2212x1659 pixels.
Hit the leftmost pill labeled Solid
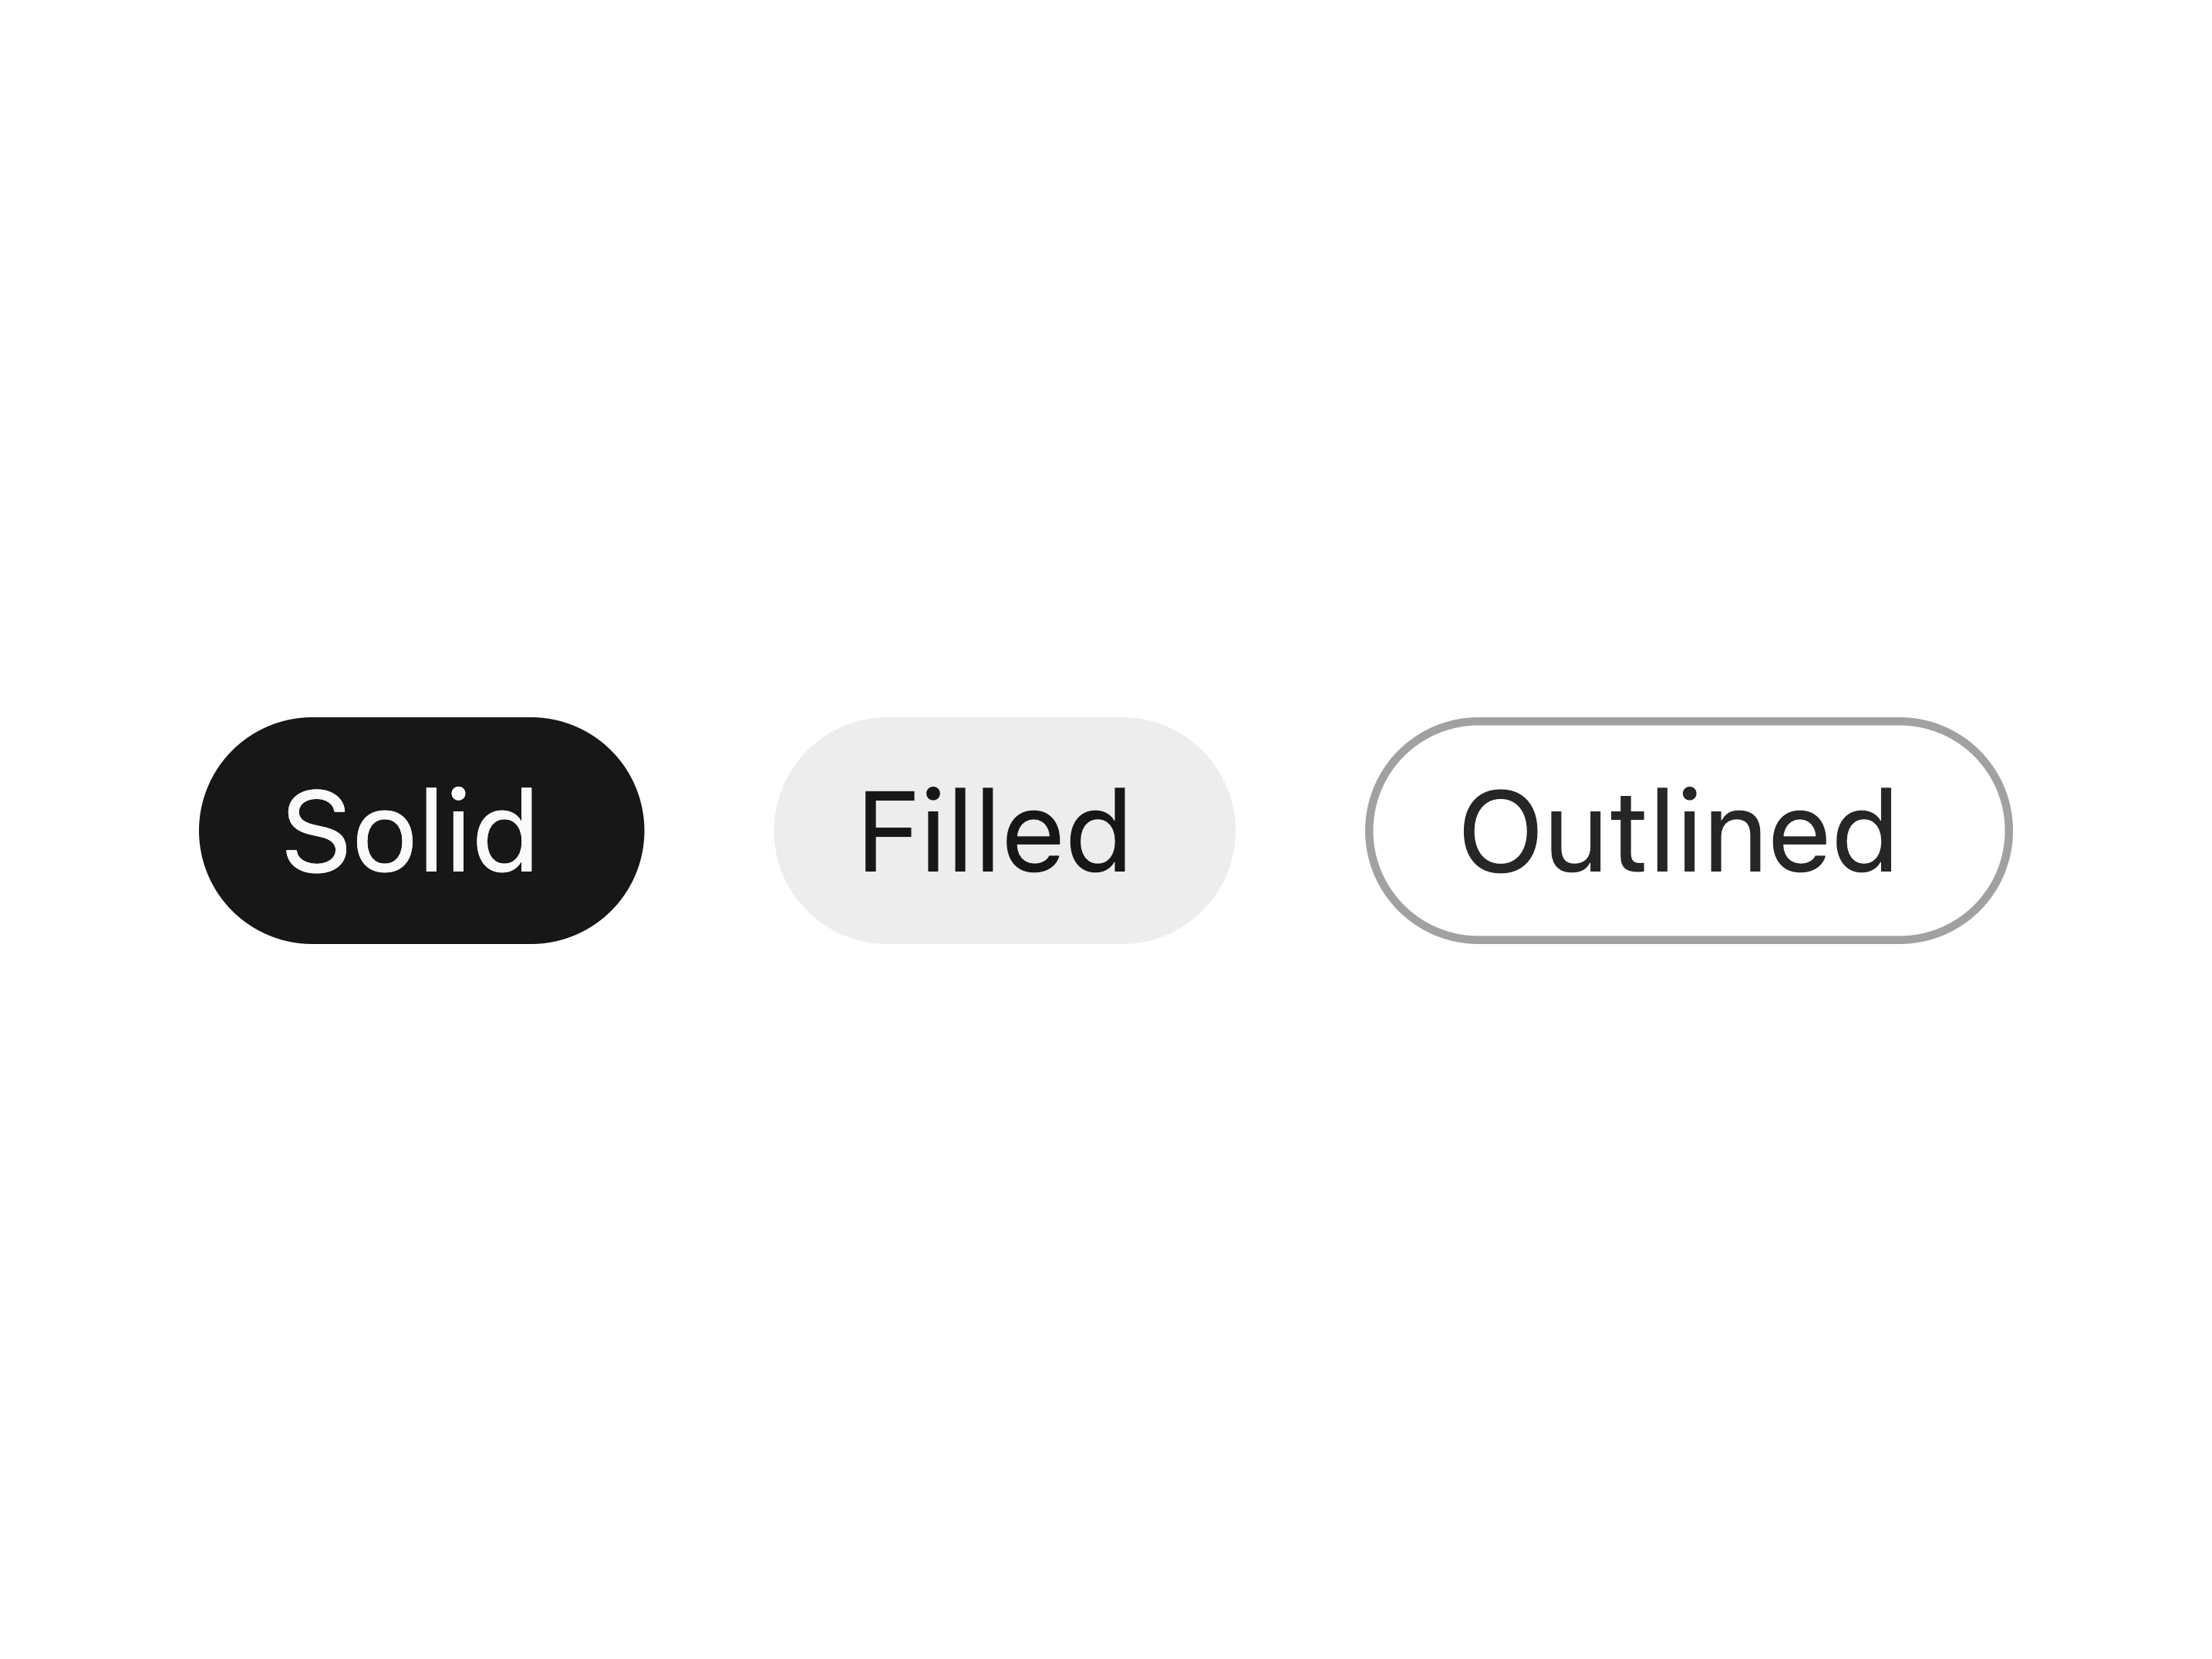click(x=421, y=830)
